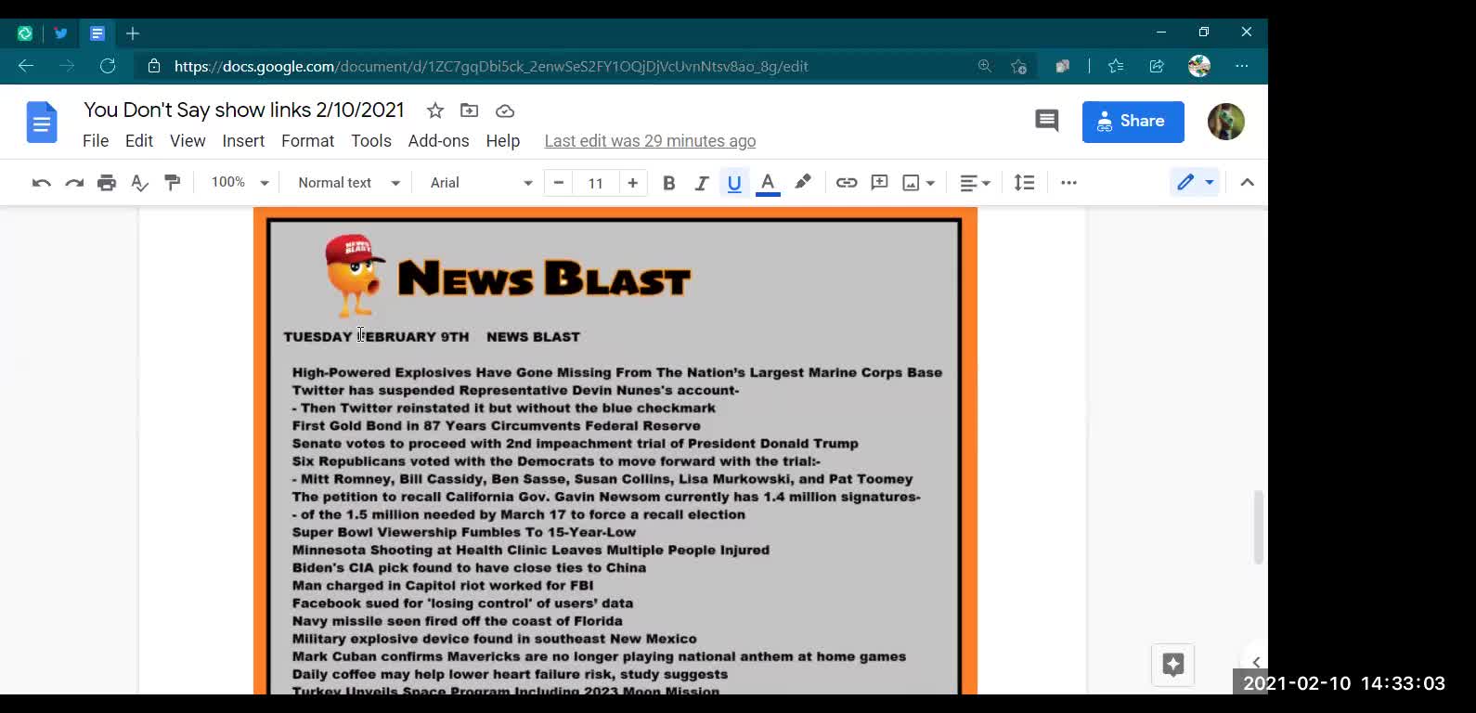Print the document with printer icon

[x=107, y=183]
